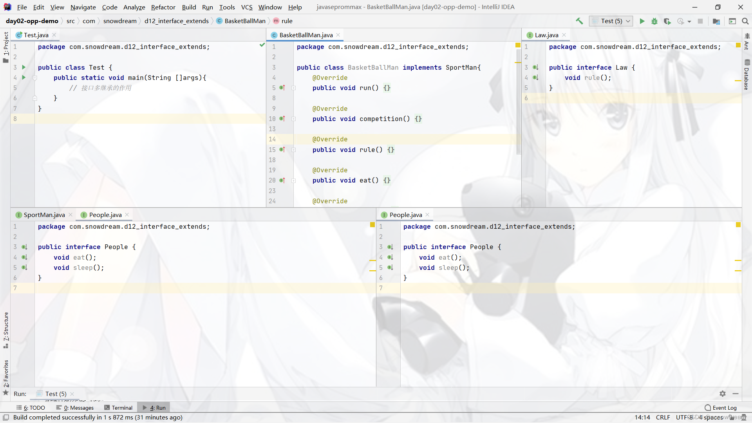752x423 pixels.
Task: Collapse the main method fold in Test.java
Action: 35,78
